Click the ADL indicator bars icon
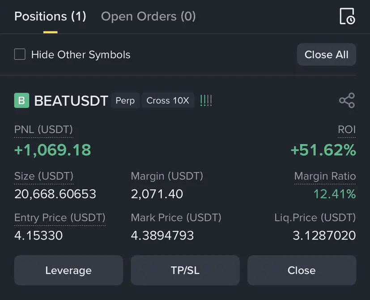Viewport: 370px width, 300px height. (x=206, y=100)
